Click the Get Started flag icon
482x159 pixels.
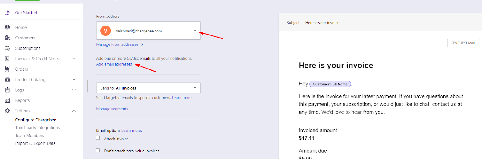[8, 13]
